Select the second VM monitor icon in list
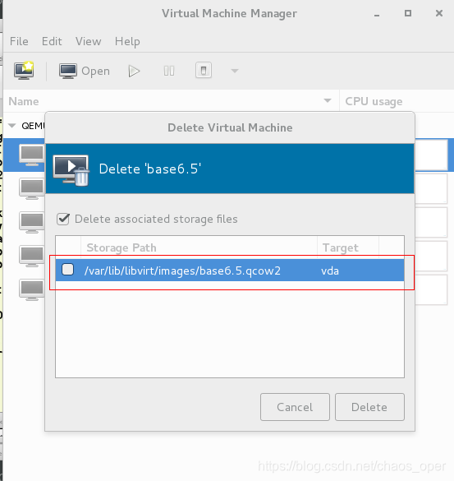Image resolution: width=454 pixels, height=481 pixels. 32,188
